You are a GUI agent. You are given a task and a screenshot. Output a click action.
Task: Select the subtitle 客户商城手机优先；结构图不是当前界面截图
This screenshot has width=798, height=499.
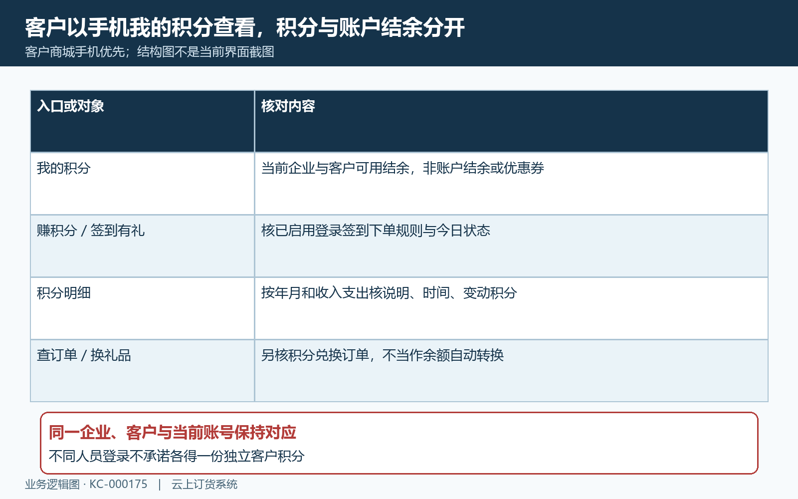tap(150, 52)
